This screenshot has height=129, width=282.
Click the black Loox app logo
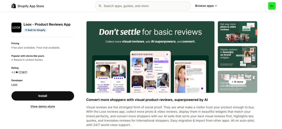point(16,27)
